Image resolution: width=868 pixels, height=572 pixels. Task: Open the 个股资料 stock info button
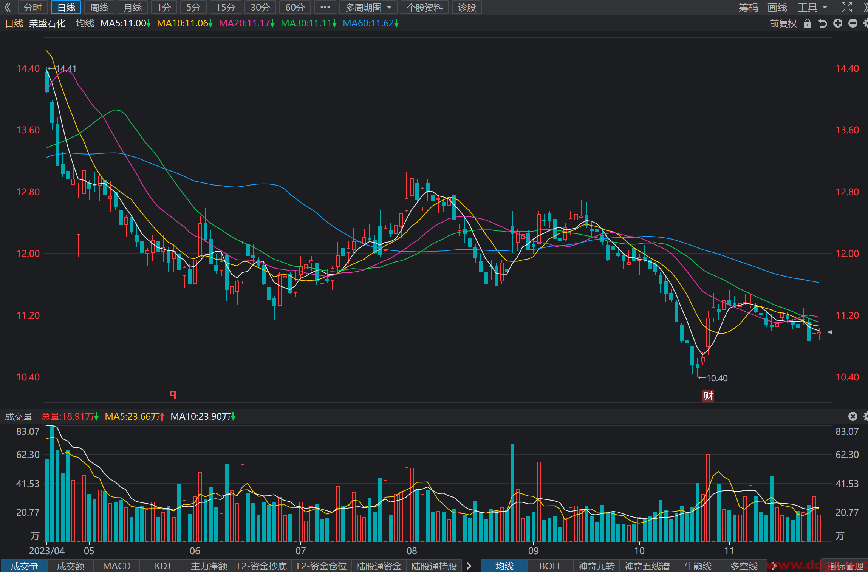[425, 7]
